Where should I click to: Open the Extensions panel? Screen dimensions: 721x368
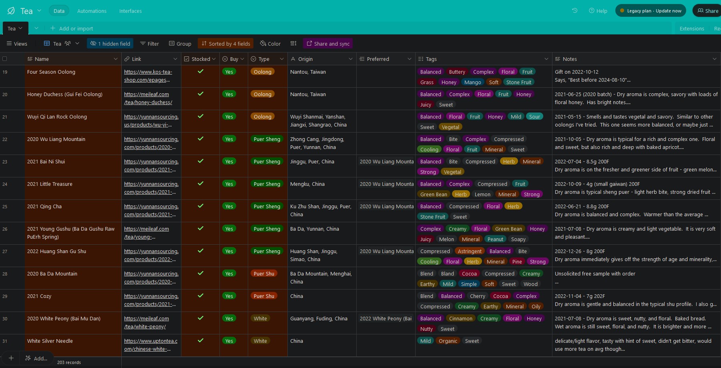pyautogui.click(x=692, y=28)
